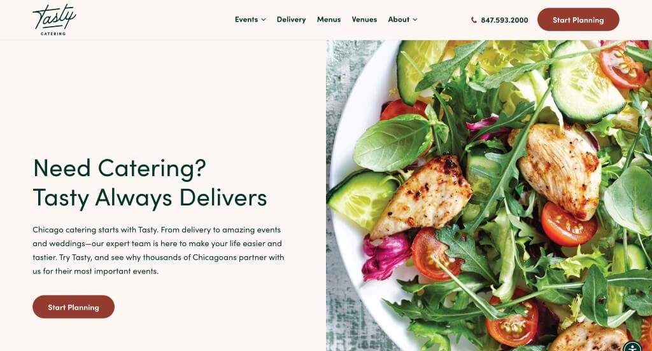Open the accessibility widget icon
Screen dimensions: 652x351
click(x=632, y=347)
